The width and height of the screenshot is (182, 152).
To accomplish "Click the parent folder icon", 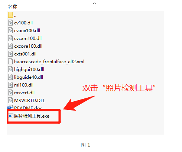I will [10, 15].
